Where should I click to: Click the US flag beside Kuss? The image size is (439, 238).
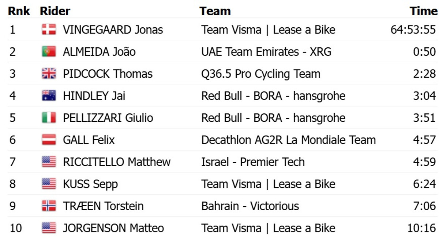coord(49,184)
